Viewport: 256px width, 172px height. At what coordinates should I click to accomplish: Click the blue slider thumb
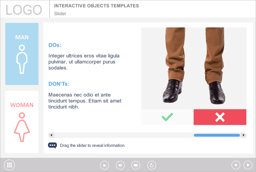click(217, 135)
